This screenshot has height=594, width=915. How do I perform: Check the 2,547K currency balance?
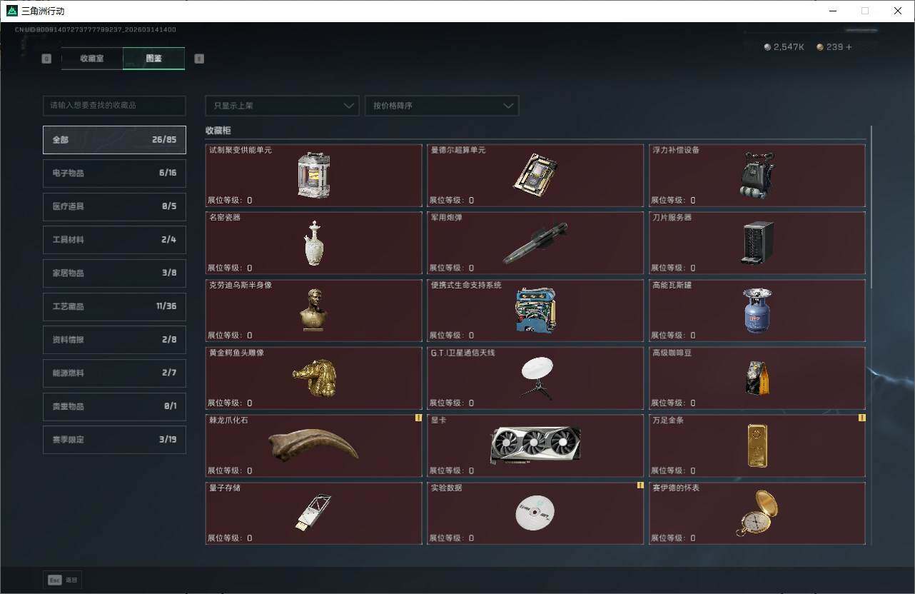click(x=784, y=47)
